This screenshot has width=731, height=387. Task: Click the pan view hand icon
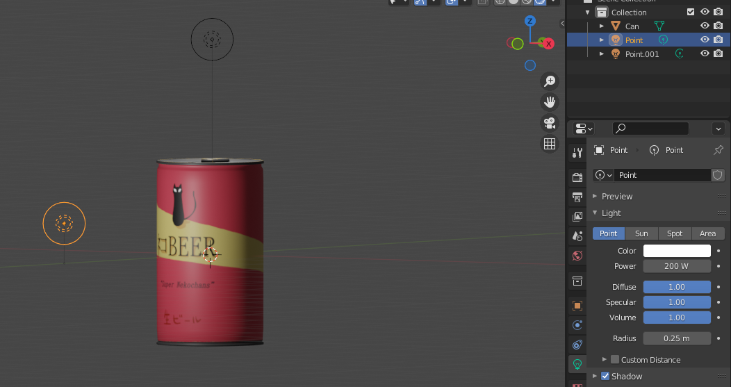tap(550, 102)
